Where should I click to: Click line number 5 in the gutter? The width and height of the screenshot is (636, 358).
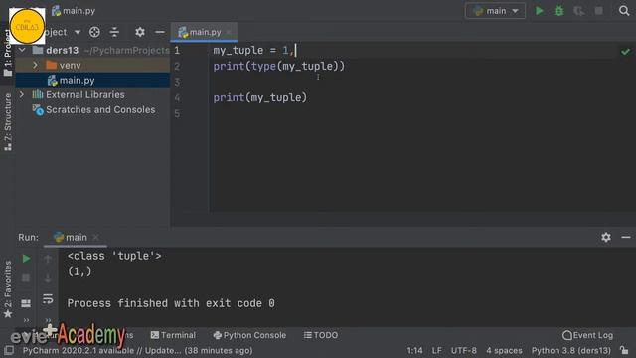[177, 113]
